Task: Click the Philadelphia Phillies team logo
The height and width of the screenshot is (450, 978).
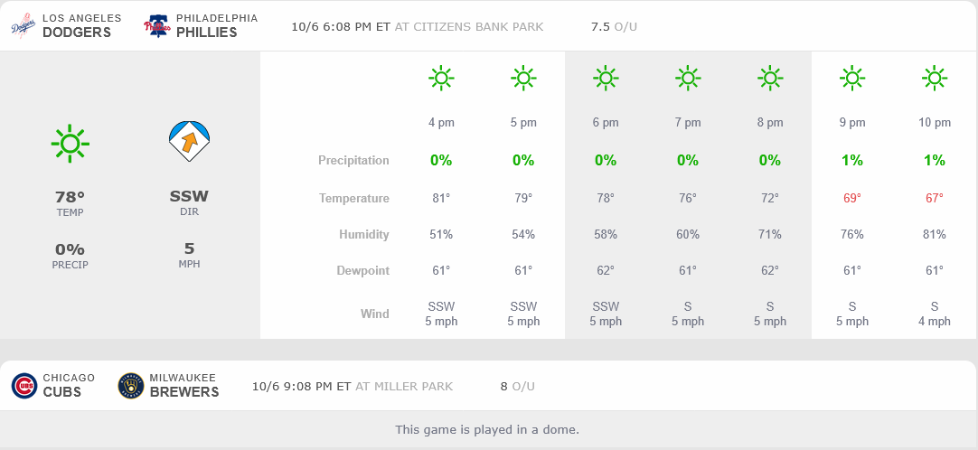Action: point(157,25)
